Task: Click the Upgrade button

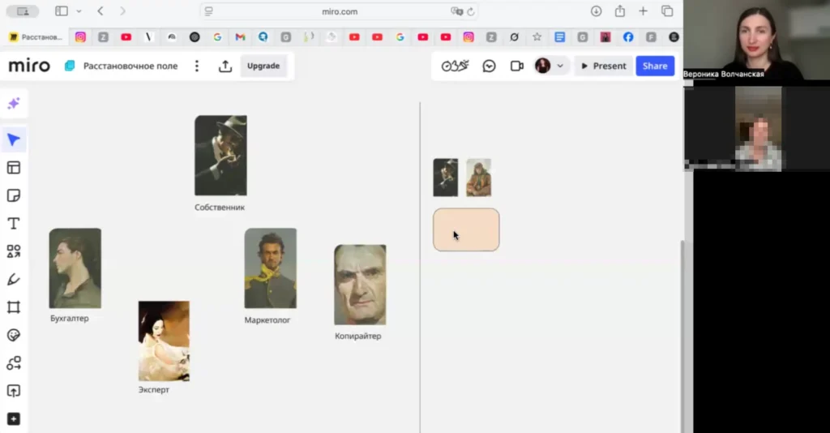Action: pyautogui.click(x=263, y=66)
